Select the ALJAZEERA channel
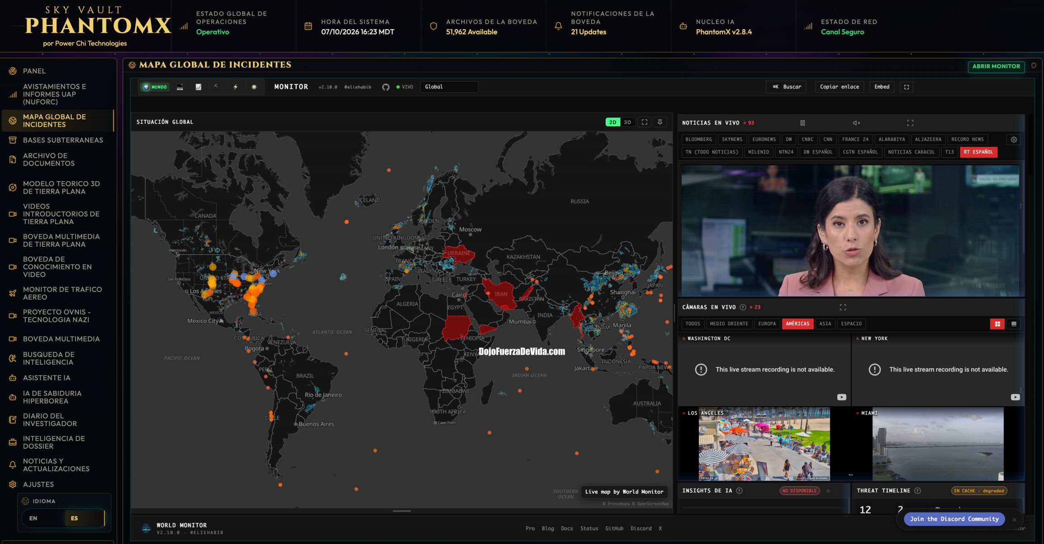1044x544 pixels. [x=928, y=140]
